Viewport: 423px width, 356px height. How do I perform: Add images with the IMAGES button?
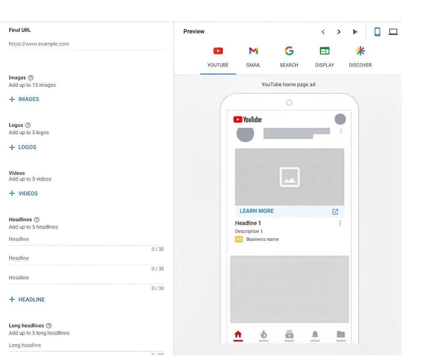(x=24, y=99)
